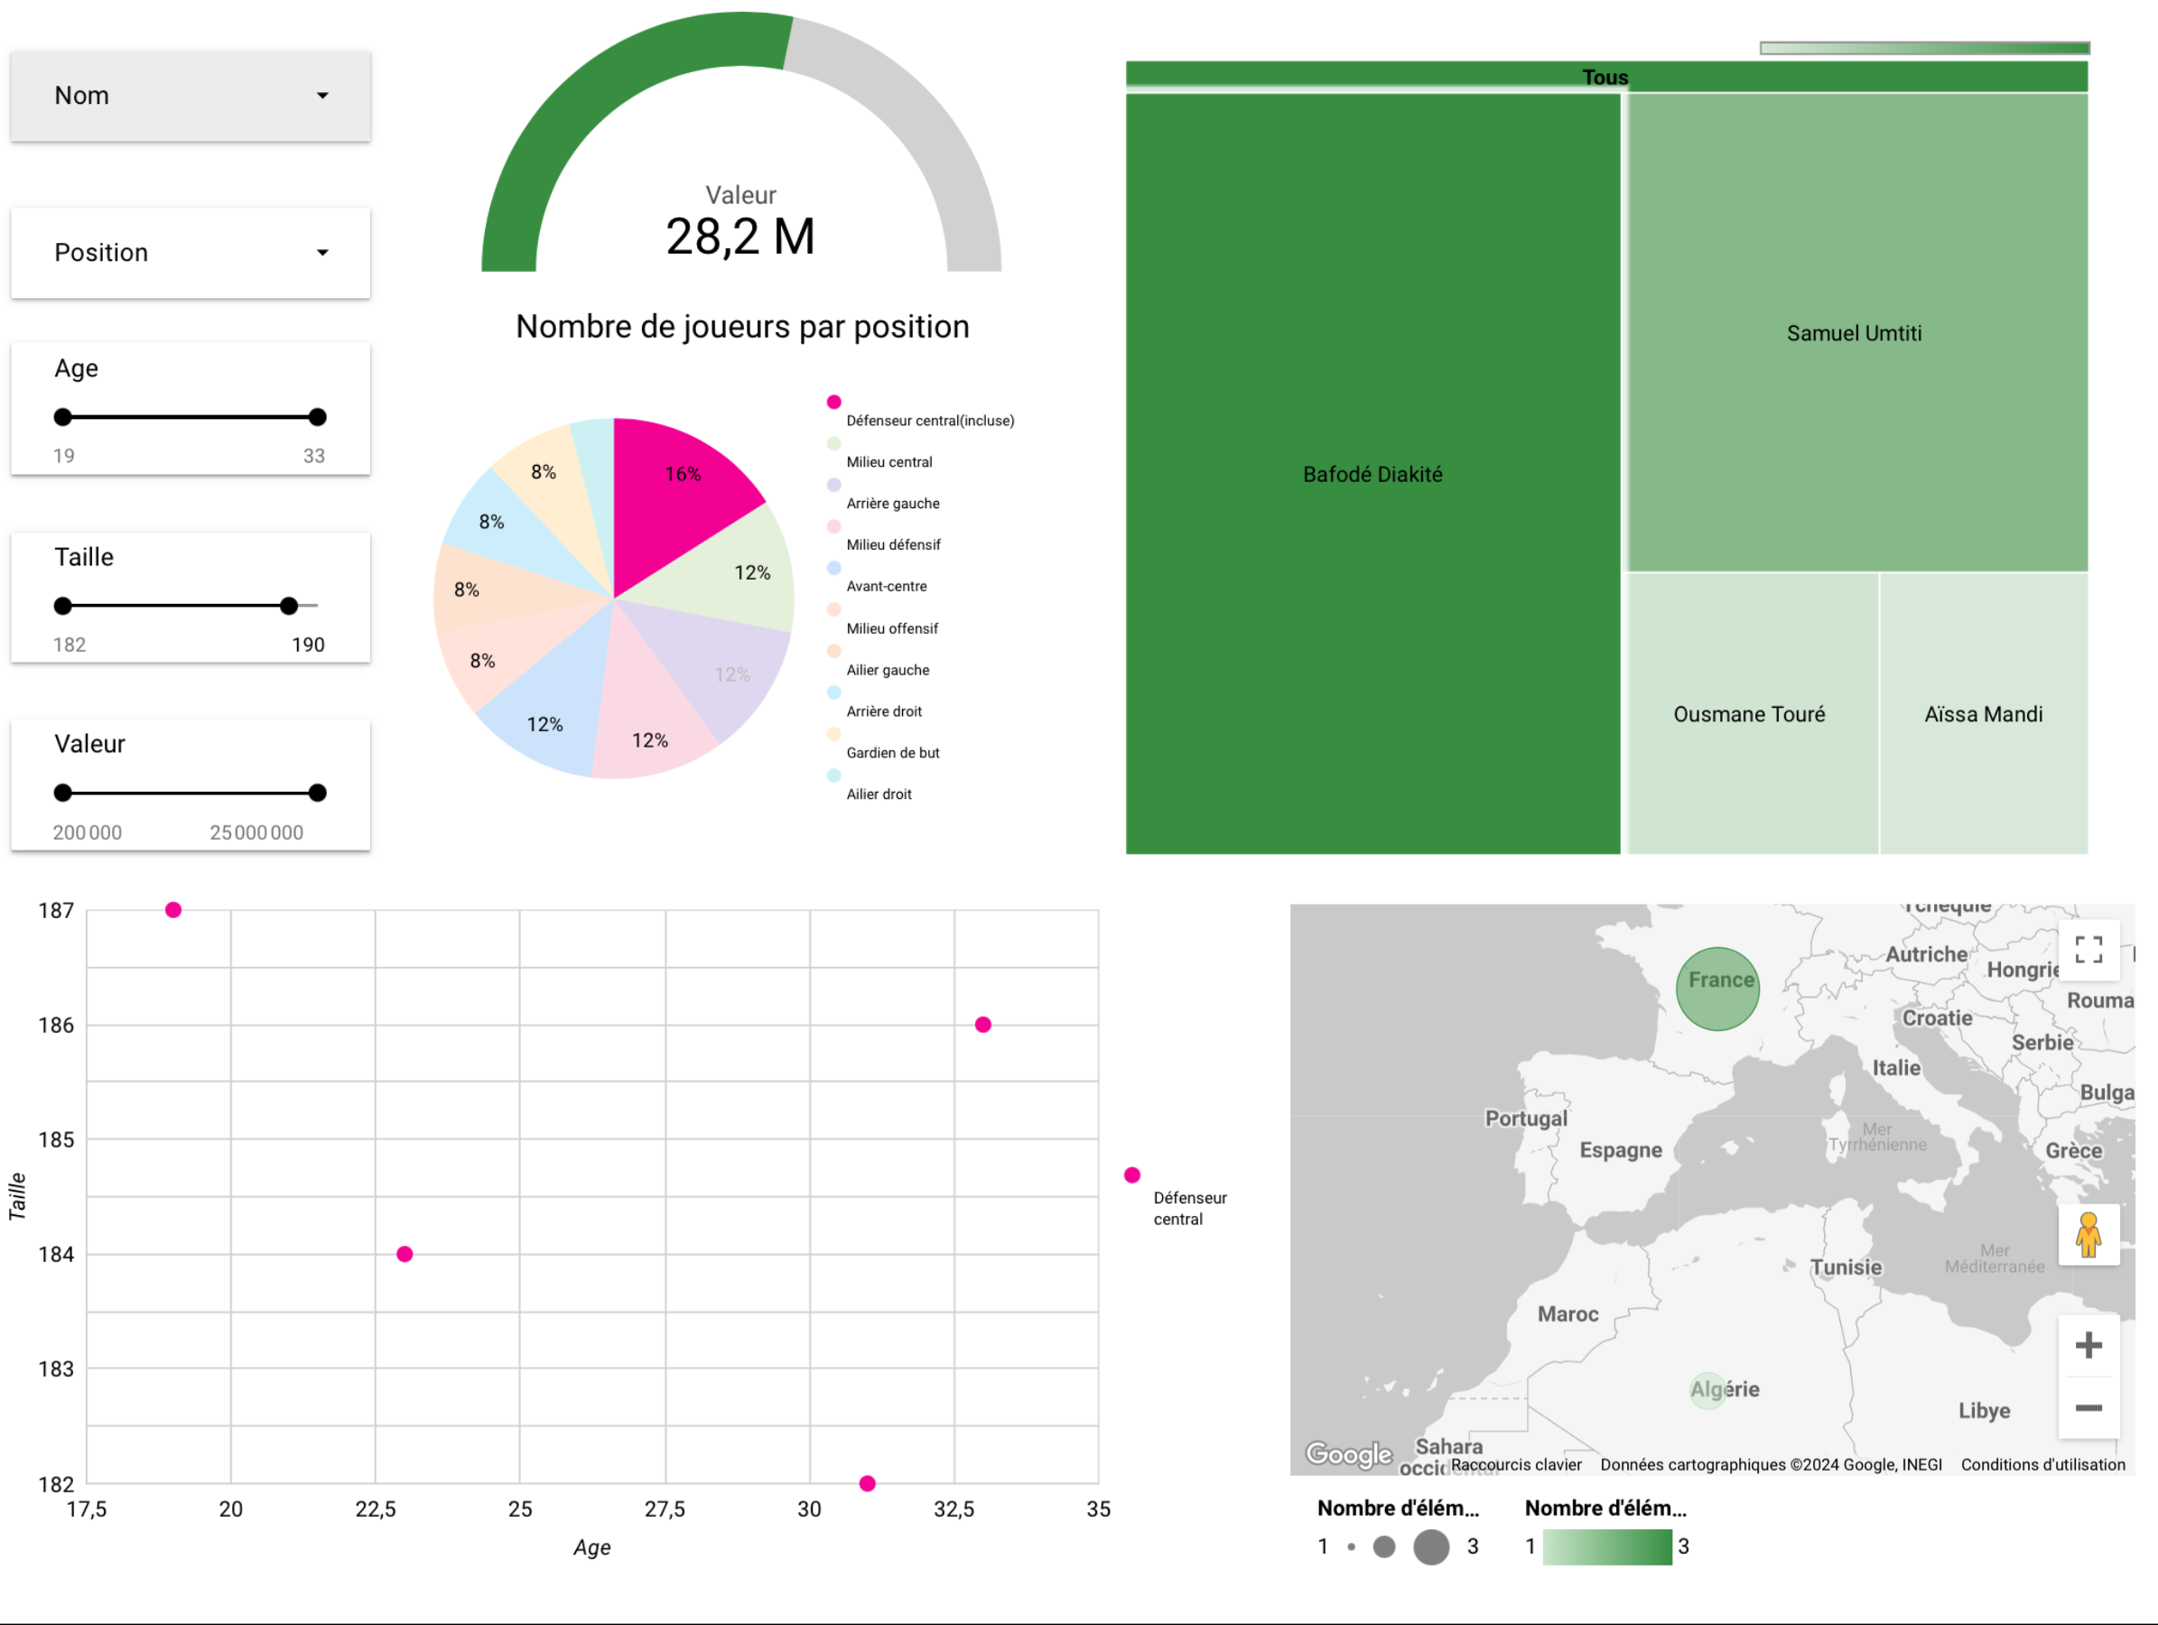Zoom in on the map
Screen dimensions: 2158x1625
2088,1345
